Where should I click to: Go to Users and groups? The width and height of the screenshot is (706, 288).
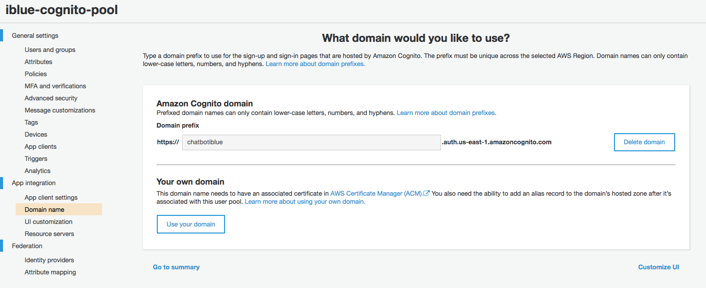(50, 50)
